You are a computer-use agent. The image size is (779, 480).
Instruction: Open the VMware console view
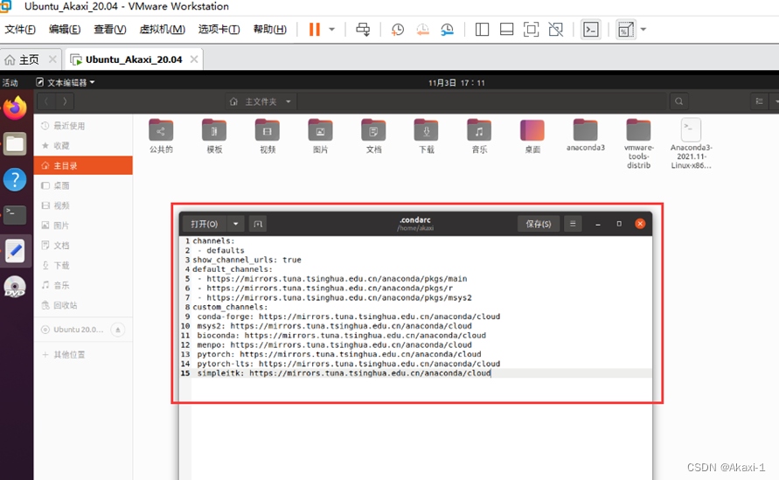[x=591, y=30]
